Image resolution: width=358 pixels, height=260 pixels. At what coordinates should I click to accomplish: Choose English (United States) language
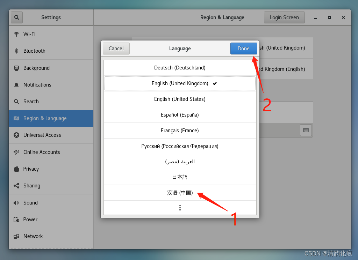pos(180,99)
